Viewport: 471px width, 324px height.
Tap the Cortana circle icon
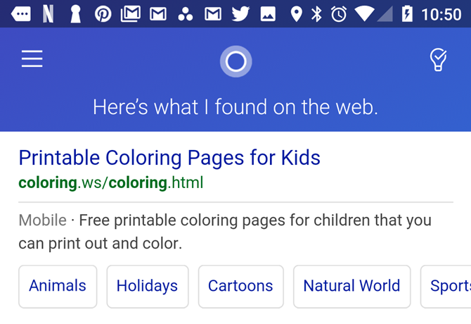pos(235,61)
